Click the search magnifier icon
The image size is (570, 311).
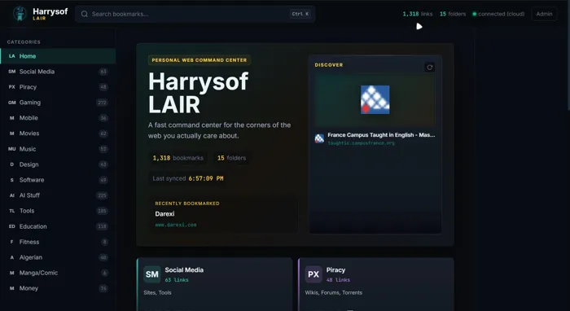(85, 14)
